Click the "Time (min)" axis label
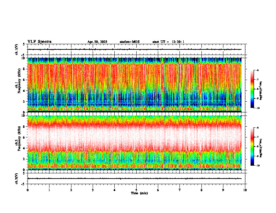Viewport: 276px width, 213px height. click(x=139, y=193)
